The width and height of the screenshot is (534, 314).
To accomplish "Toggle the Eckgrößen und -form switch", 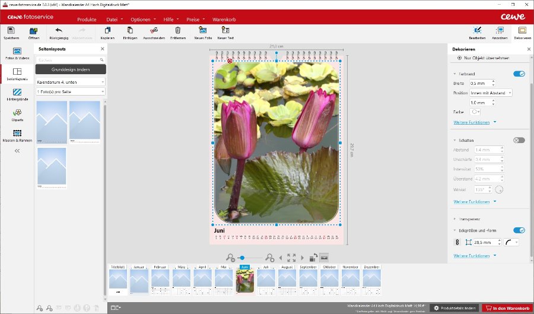I will 519,230.
